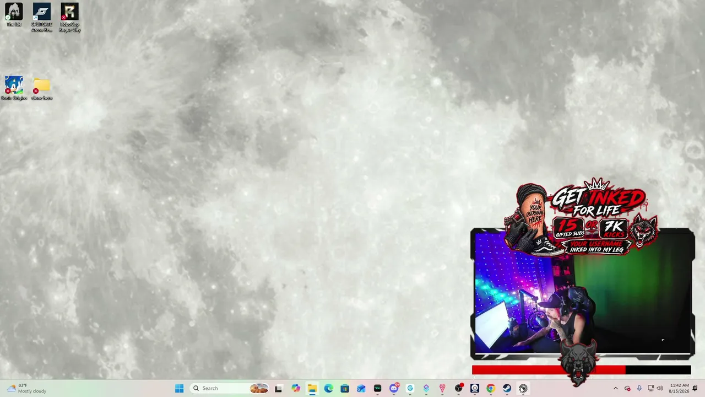
Task: Select the clone hero folder on desktop
Action: point(42,88)
